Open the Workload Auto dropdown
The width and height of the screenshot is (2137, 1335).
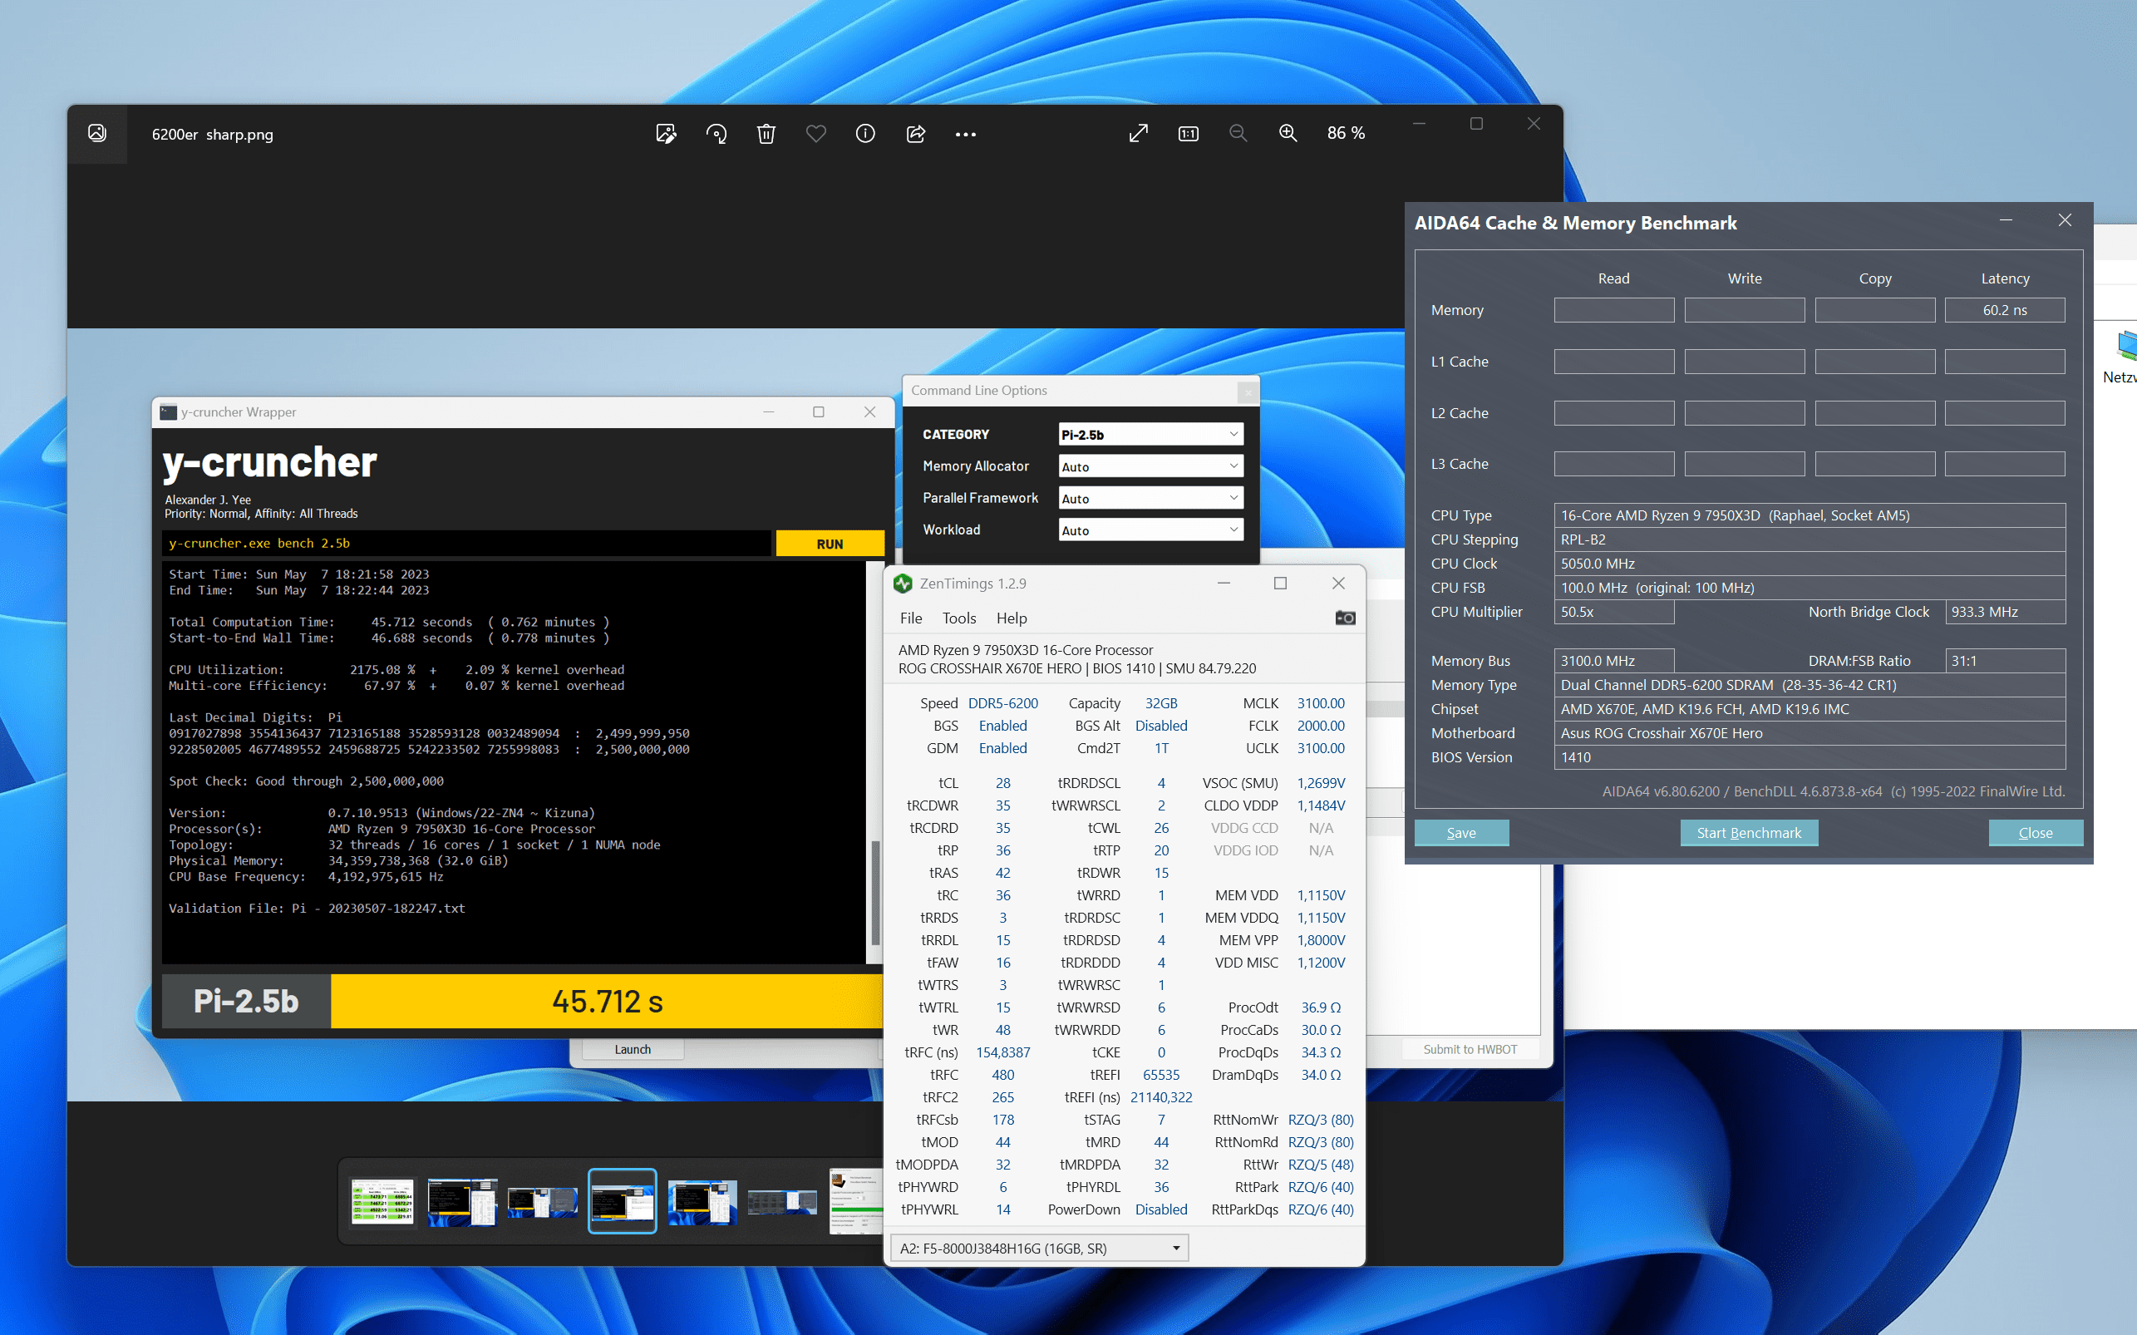1150,530
